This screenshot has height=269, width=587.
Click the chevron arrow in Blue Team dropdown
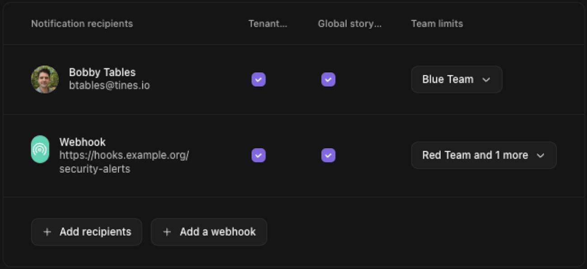pyautogui.click(x=486, y=80)
